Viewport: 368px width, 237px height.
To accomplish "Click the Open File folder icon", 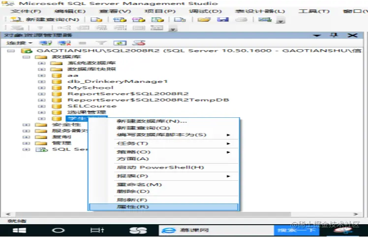I will (204, 19).
